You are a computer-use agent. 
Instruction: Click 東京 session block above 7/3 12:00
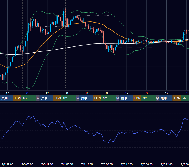pos(46,98)
